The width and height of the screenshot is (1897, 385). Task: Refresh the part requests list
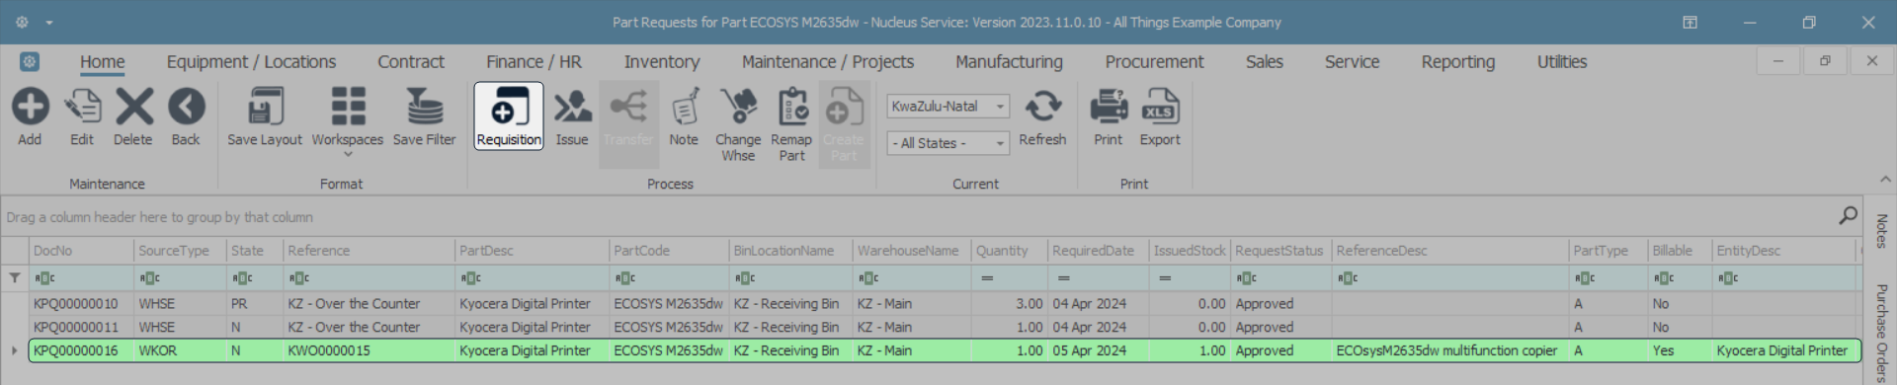pyautogui.click(x=1042, y=117)
